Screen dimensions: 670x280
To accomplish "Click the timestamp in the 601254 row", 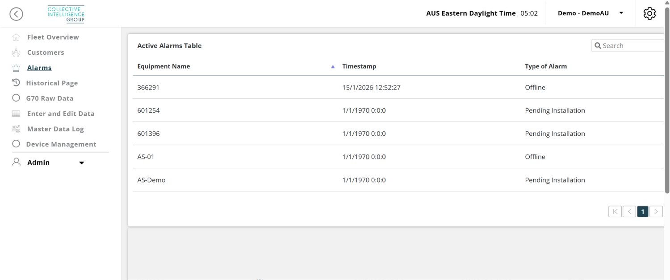I will [x=364, y=110].
